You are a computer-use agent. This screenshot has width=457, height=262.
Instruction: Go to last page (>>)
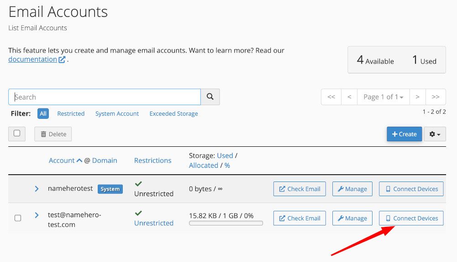tap(436, 97)
